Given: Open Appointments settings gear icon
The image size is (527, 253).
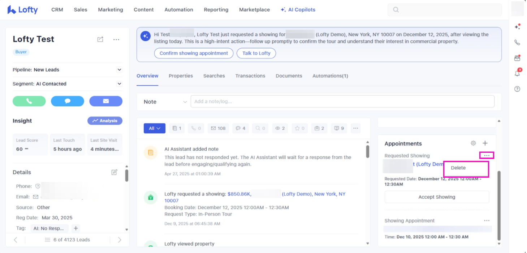Looking at the screenshot, I should 473,143.
